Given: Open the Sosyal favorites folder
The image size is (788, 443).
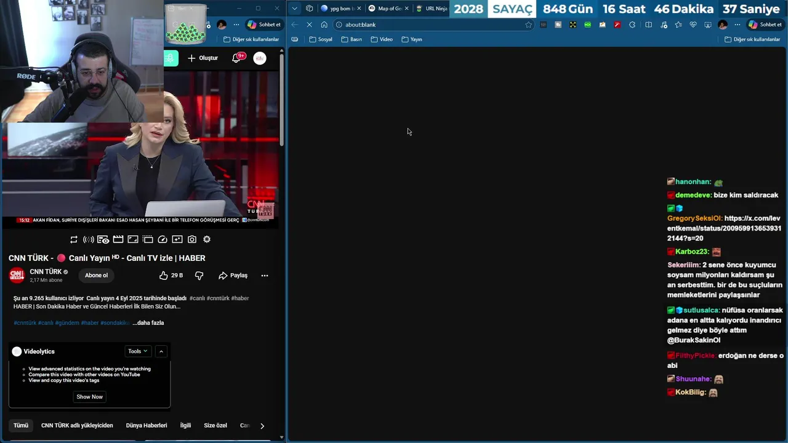Looking at the screenshot, I should point(321,39).
